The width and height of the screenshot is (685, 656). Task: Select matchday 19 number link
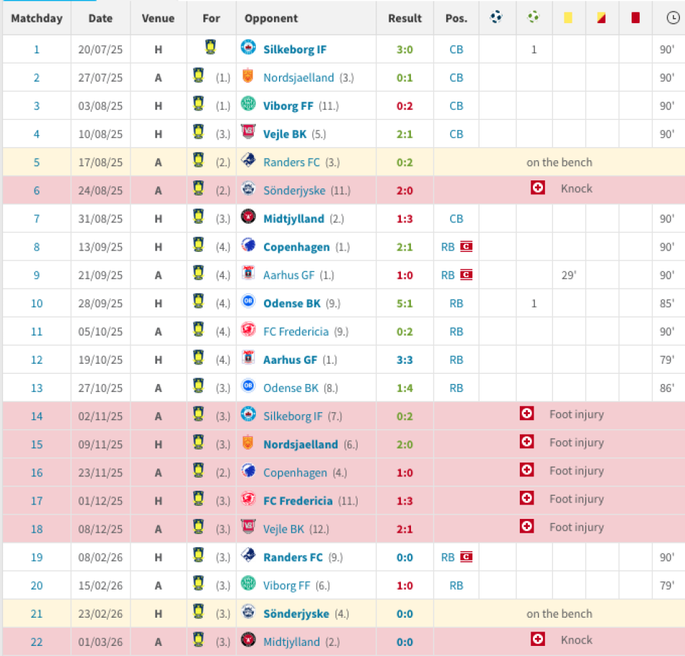coord(37,557)
